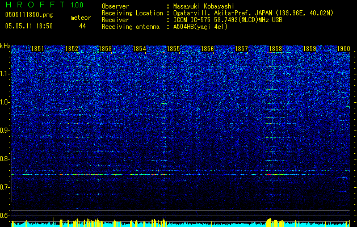
Task: Click the 1852 time marker
Action: click(x=72, y=49)
